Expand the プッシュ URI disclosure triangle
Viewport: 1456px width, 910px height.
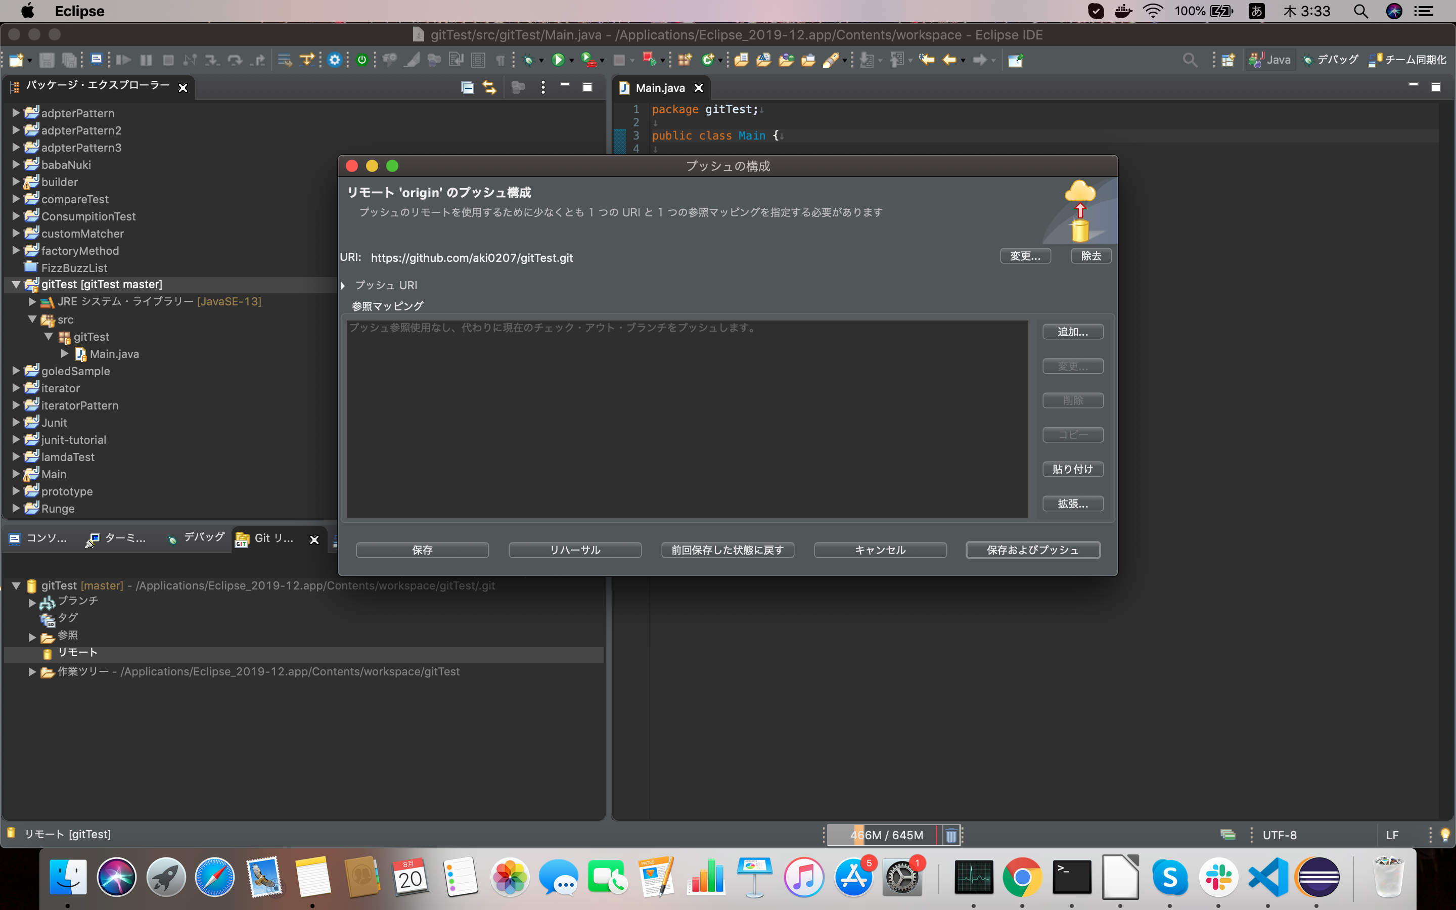(343, 285)
